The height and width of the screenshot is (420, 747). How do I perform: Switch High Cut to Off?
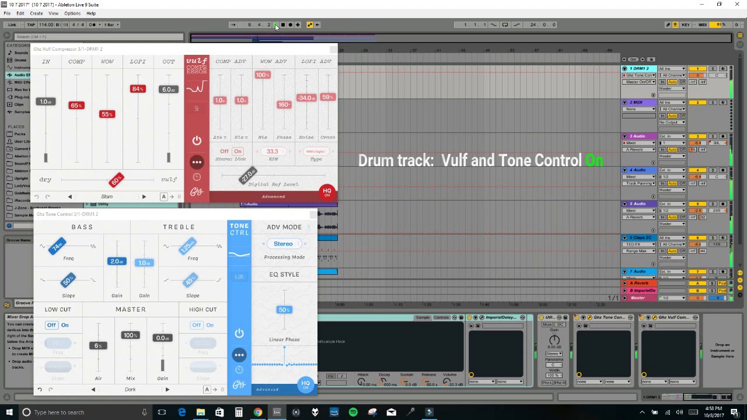pos(196,325)
